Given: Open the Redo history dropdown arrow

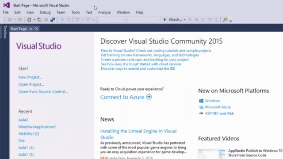Looking at the screenshot, I should pyautogui.click(x=93, y=19).
